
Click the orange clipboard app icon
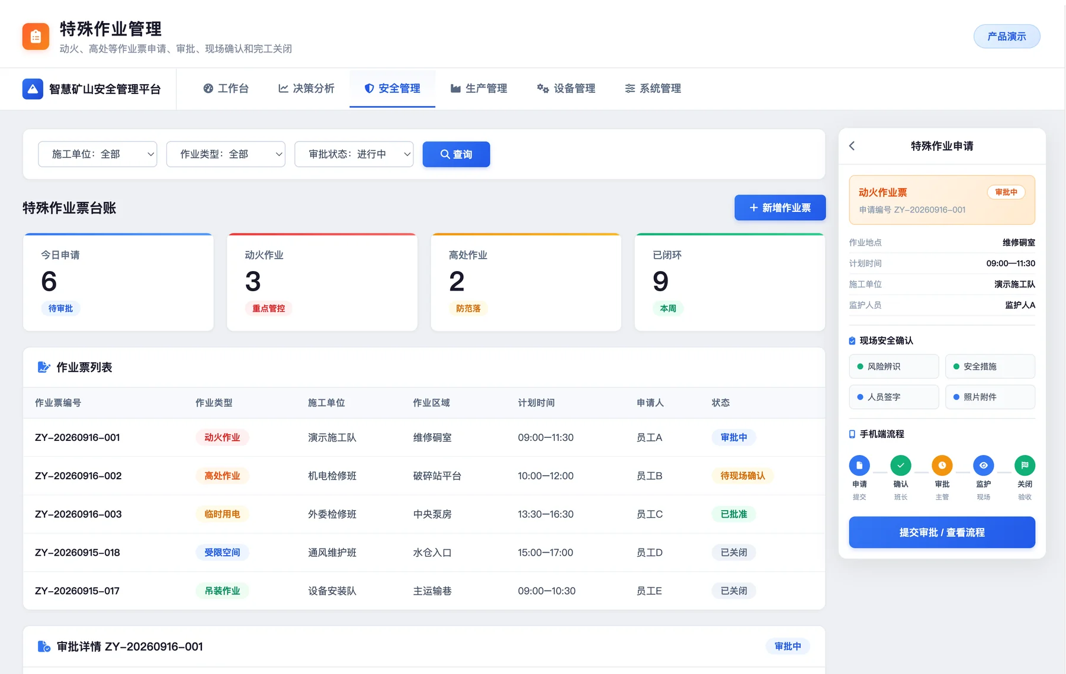pos(36,37)
